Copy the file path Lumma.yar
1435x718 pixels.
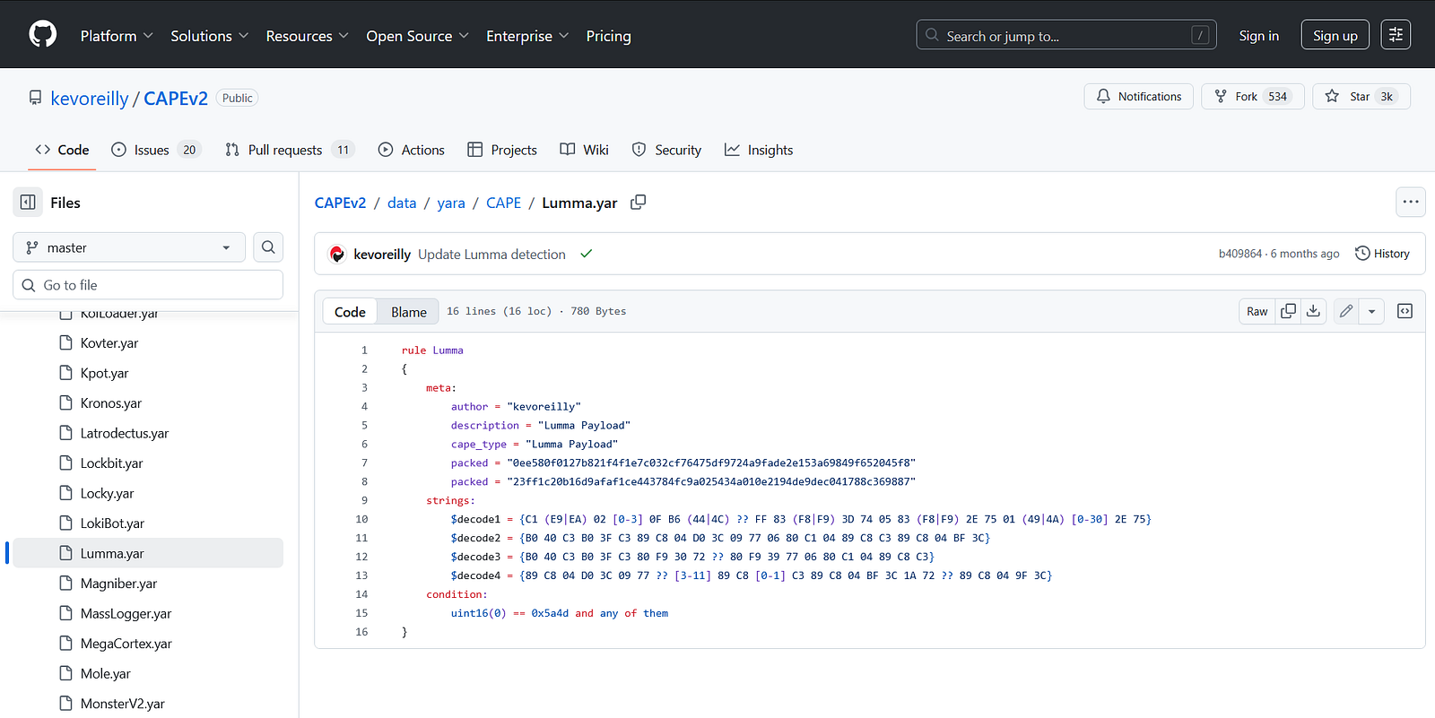click(x=639, y=203)
